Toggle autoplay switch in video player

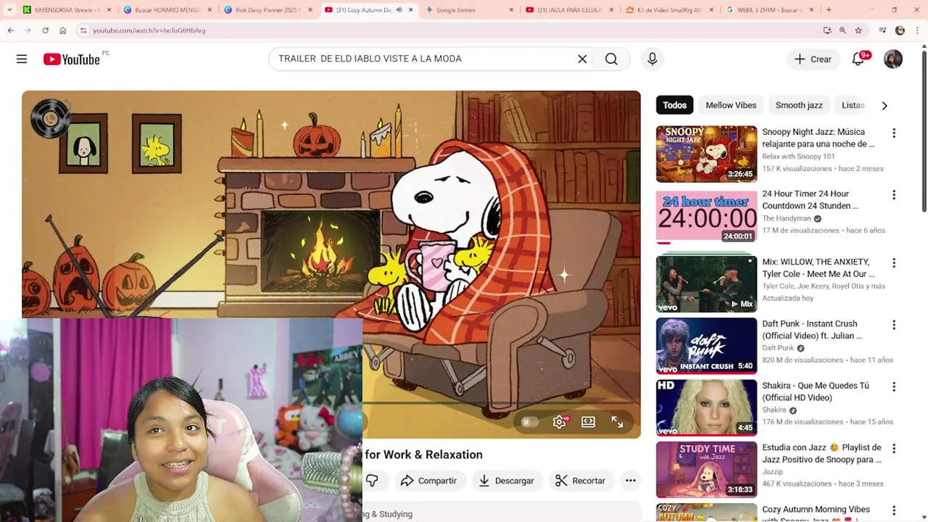point(530,422)
